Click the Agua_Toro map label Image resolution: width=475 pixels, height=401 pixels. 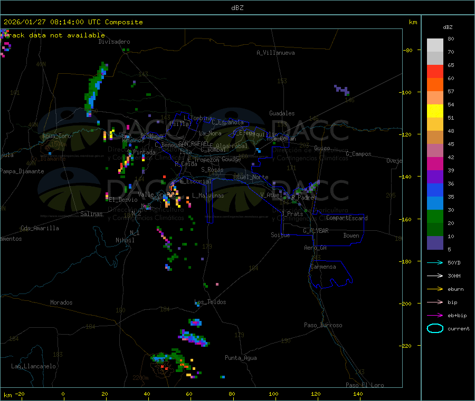56,136
